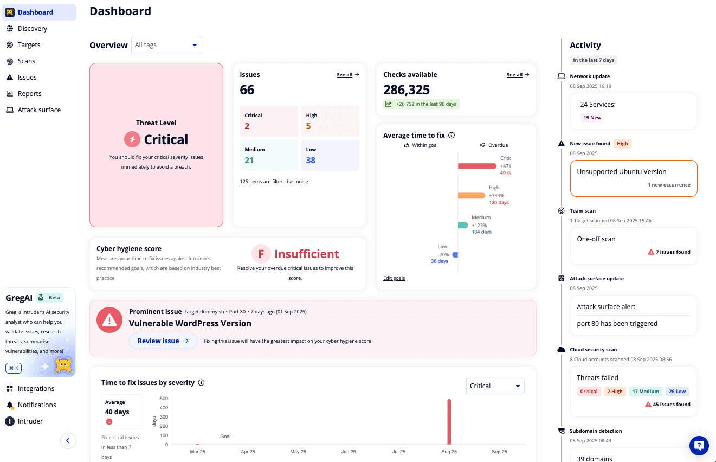Image resolution: width=716 pixels, height=462 pixels.
Task: Collapse the sidebar with the chevron
Action: 68,441
